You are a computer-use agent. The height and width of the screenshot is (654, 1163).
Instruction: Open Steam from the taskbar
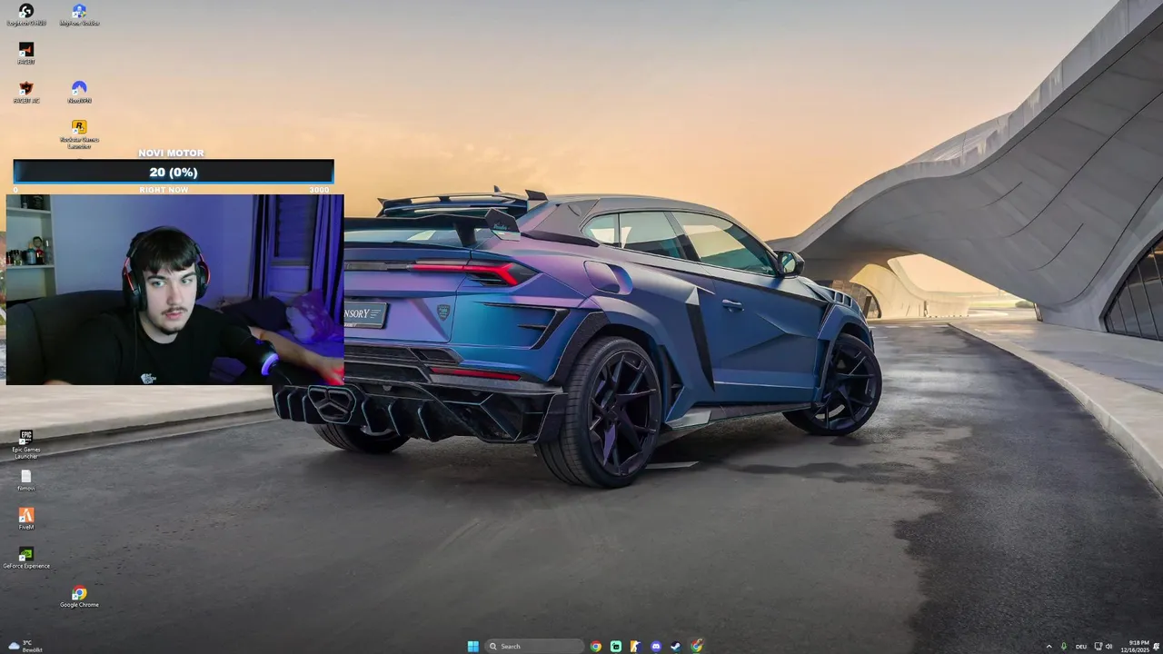click(676, 647)
